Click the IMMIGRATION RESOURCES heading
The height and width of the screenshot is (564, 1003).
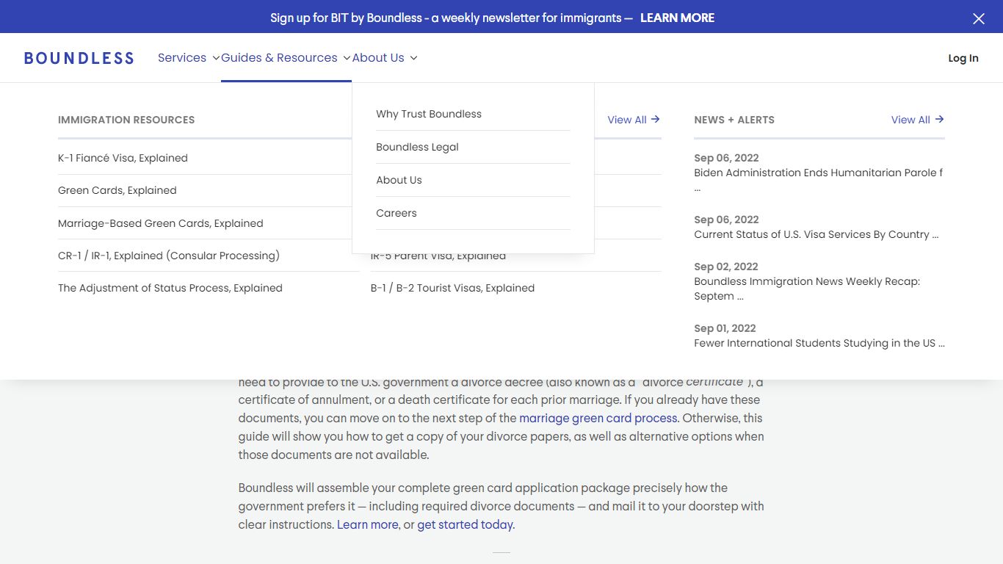tap(126, 120)
